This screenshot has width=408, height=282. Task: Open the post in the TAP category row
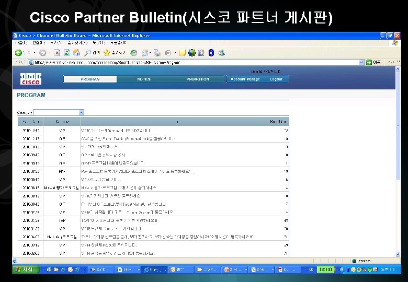click(119, 220)
